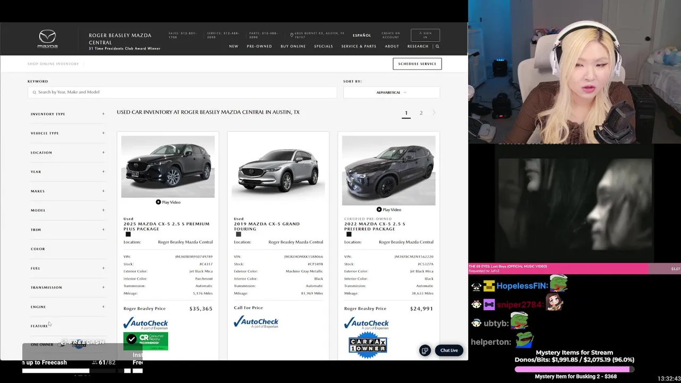Expand the Model filter
The width and height of the screenshot is (681, 383).
click(103, 210)
